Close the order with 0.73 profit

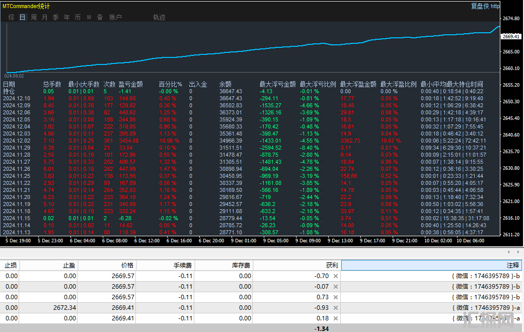pos(336,297)
